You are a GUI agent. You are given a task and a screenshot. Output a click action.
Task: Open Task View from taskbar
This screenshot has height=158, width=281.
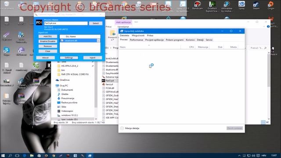click(17, 155)
